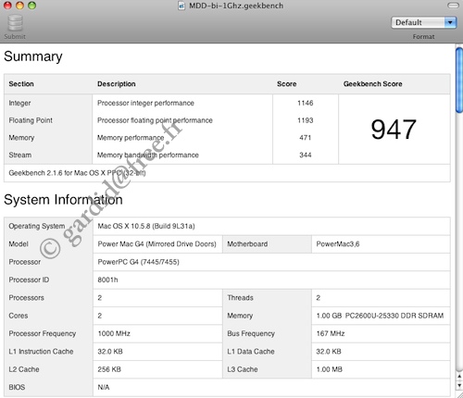The image size is (463, 398).
Task: Click the Submit database icon
Action: pos(15,23)
